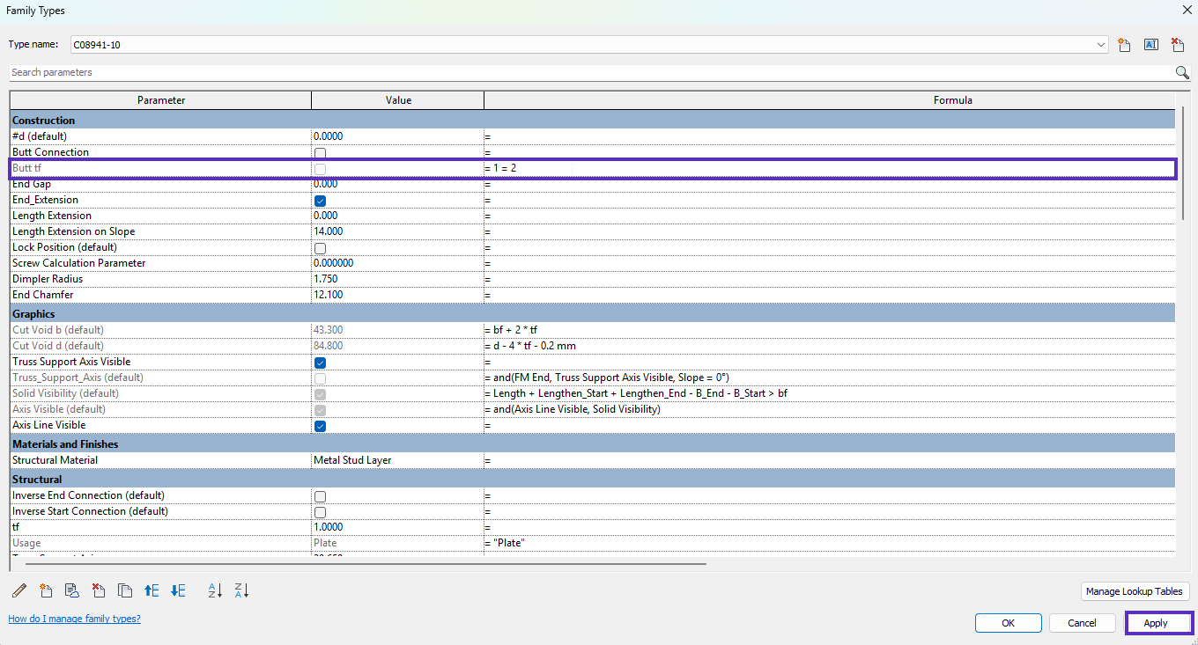Viewport: 1198px width, 645px height.
Task: Click the Delete Parameter icon in bottom toolbar
Action: coord(99,590)
